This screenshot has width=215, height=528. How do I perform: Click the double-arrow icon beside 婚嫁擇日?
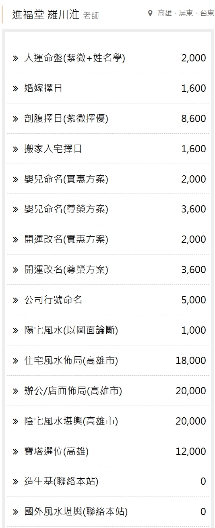15,88
